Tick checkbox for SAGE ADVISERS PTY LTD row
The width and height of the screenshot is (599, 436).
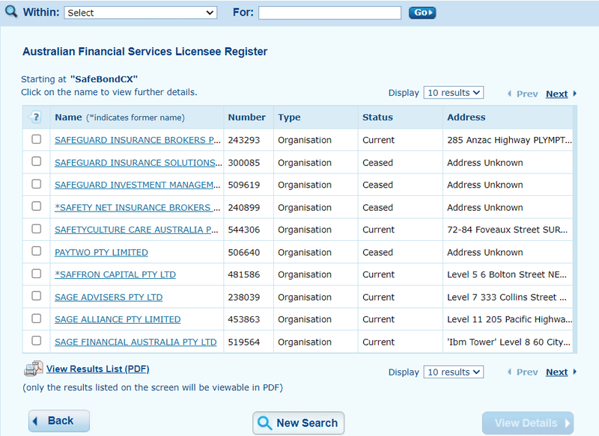click(36, 296)
